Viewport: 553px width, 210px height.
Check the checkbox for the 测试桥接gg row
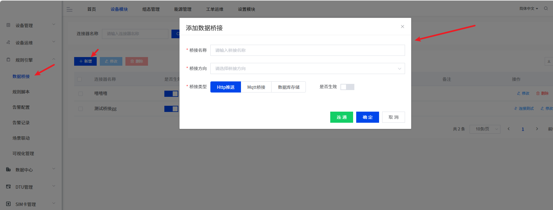(x=81, y=109)
